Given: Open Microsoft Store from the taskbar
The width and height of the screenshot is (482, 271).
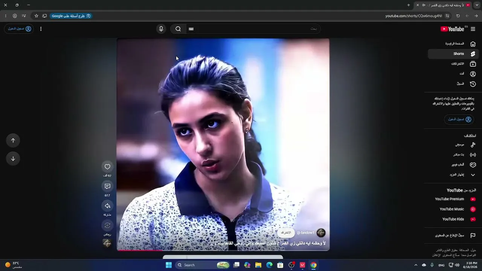Looking at the screenshot, I should point(280,265).
